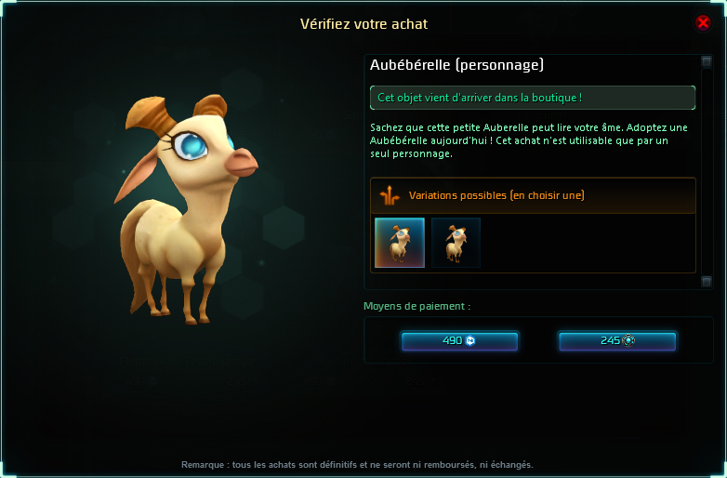The height and width of the screenshot is (478, 727).
Task: Click the orange branching arrows variations icon
Action: pyautogui.click(x=390, y=195)
